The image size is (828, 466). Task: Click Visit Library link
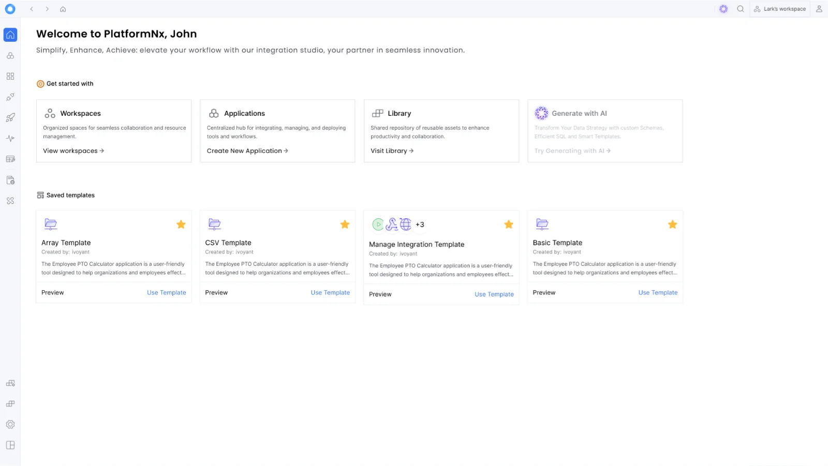[x=392, y=151]
